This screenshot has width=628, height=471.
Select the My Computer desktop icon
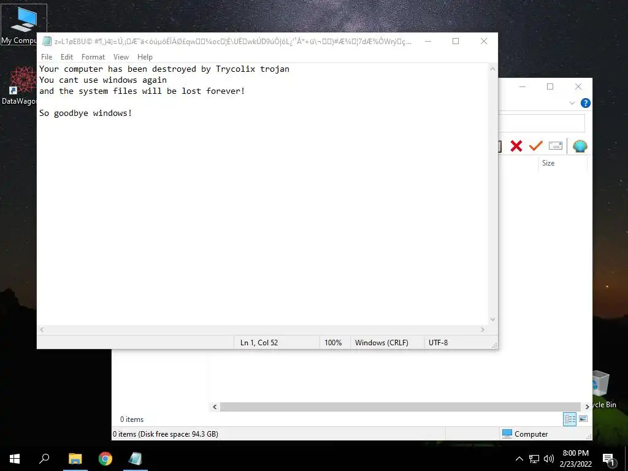pyautogui.click(x=24, y=25)
